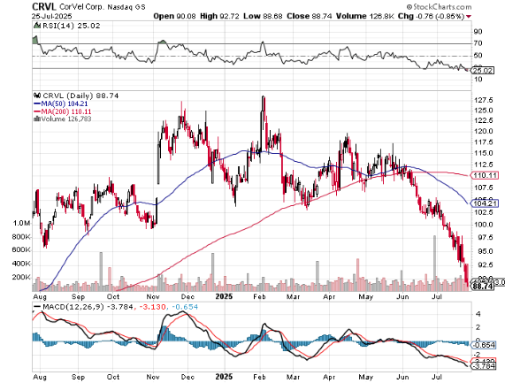Click the MA(200) 110.11 legend entry

[66, 111]
